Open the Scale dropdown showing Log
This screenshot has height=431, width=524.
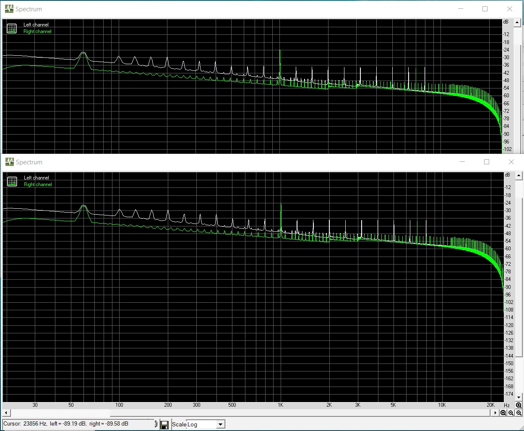click(220, 424)
